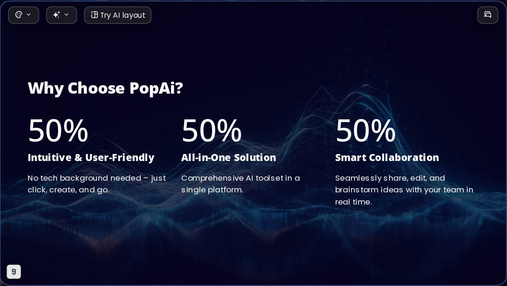Open the theme palette icon
The width and height of the screenshot is (507, 286).
point(19,15)
